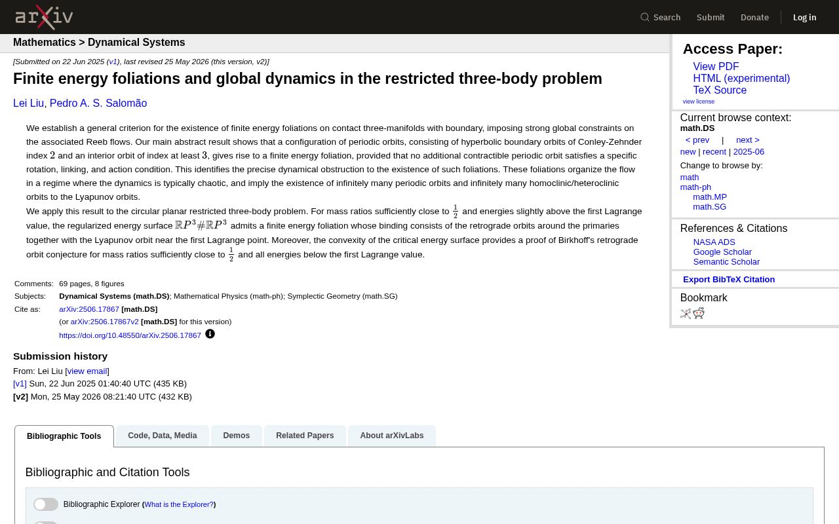Open NASA ADS citations
The width and height of the screenshot is (839, 524).
714,242
